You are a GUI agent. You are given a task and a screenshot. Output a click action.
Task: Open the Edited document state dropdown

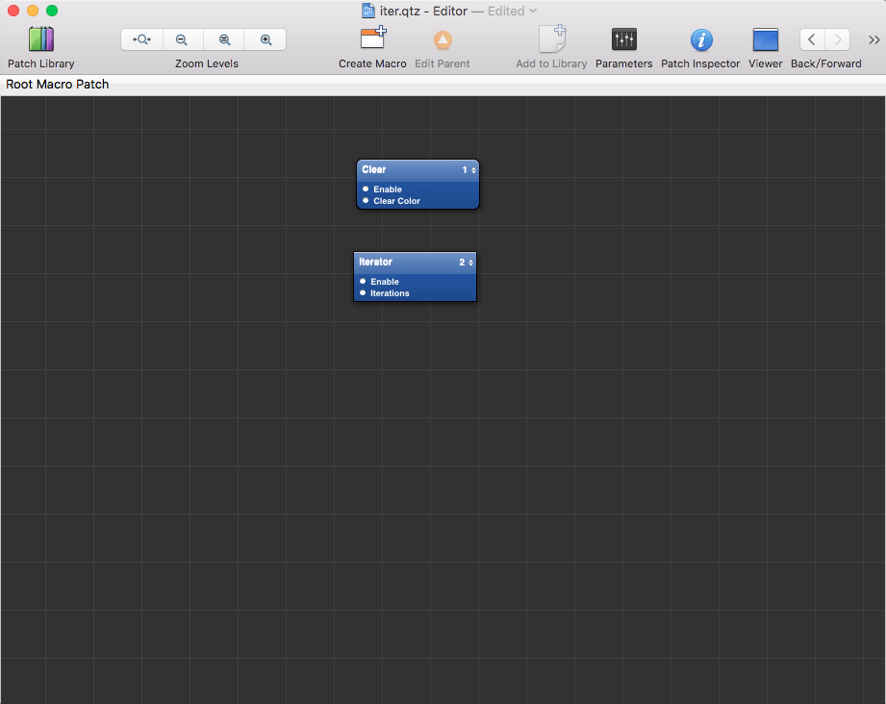coord(513,11)
